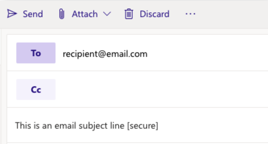Click the trash can Discard icon
Image resolution: width=268 pixels, height=144 pixels.
coord(129,14)
